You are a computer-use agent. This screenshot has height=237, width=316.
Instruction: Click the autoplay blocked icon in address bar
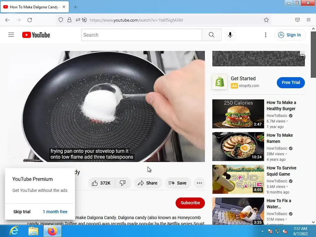[85, 20]
